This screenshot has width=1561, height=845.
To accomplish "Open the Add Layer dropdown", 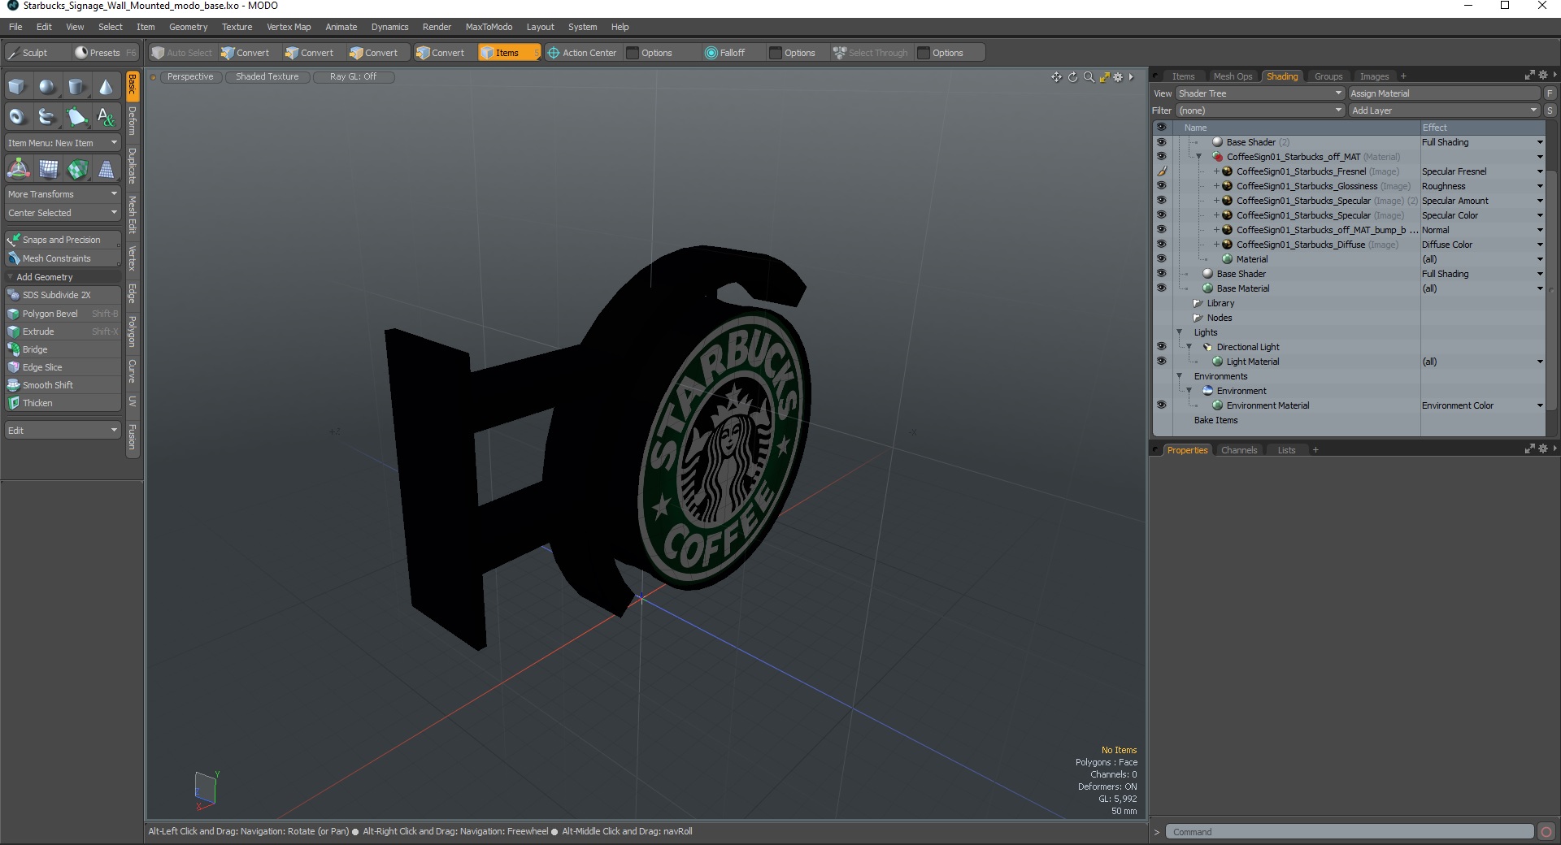I will (x=1445, y=110).
